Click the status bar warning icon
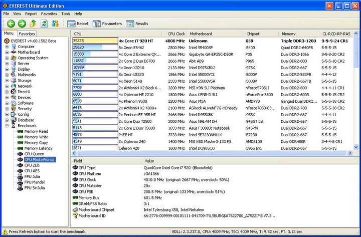 (5, 231)
